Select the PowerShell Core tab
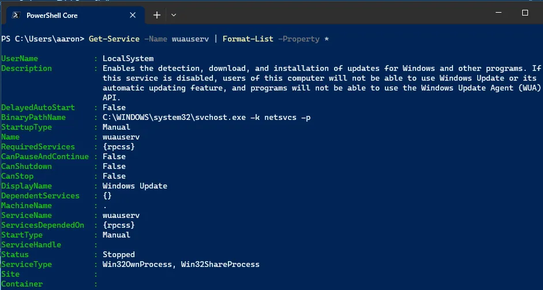The image size is (543, 290). [x=69, y=15]
